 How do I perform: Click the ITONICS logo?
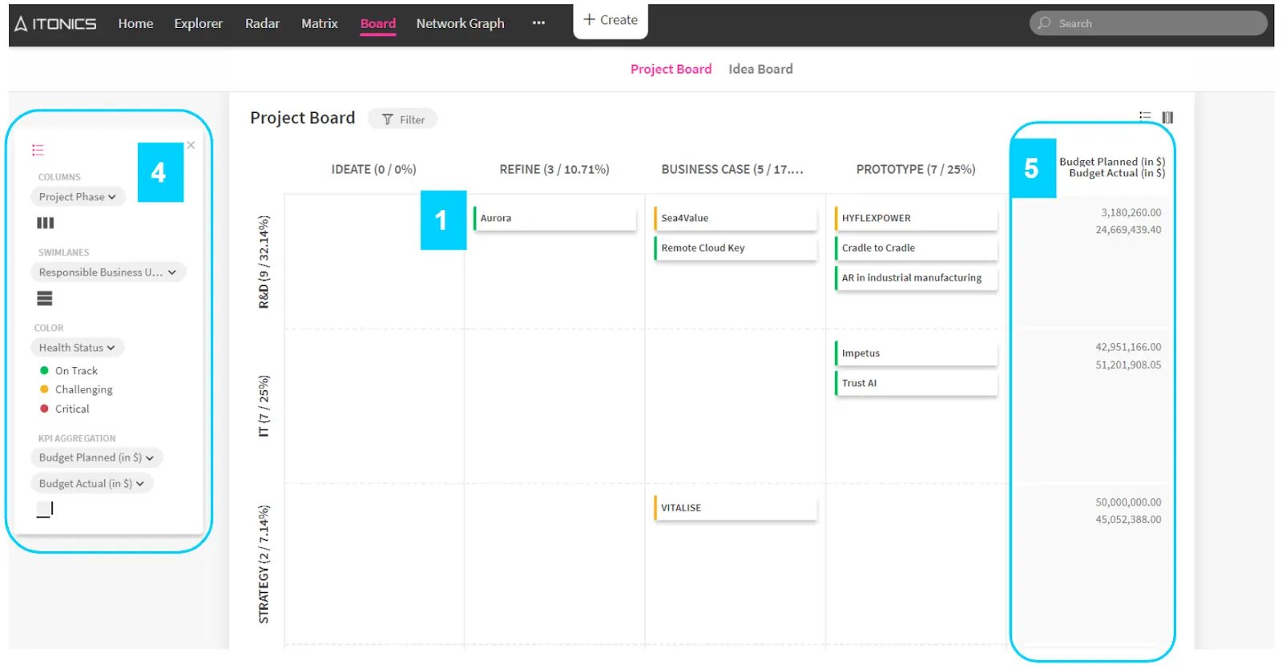[55, 24]
